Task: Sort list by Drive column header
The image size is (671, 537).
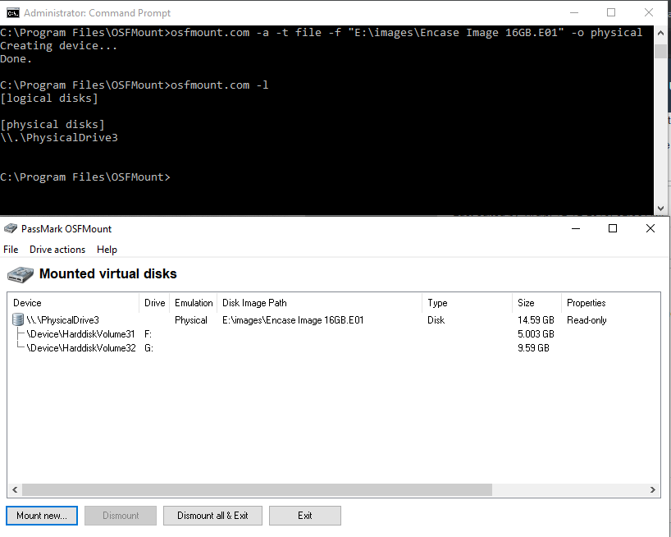Action: [x=154, y=303]
